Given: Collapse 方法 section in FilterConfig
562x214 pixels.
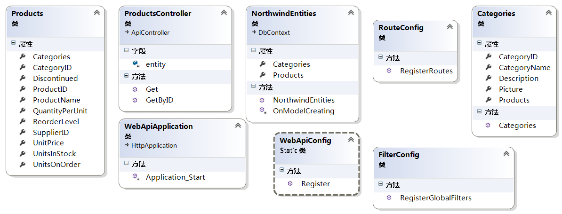Looking at the screenshot, I should (x=381, y=184).
